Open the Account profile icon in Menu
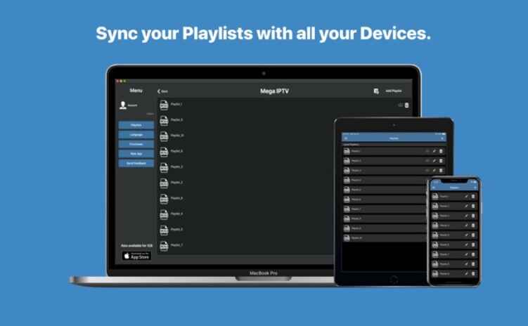Viewport: 528px width, 326px height. tap(123, 105)
